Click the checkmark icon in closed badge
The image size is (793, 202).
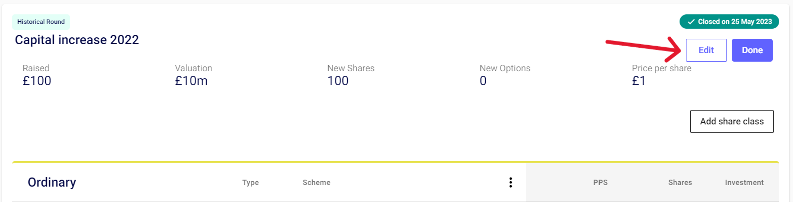(x=691, y=22)
